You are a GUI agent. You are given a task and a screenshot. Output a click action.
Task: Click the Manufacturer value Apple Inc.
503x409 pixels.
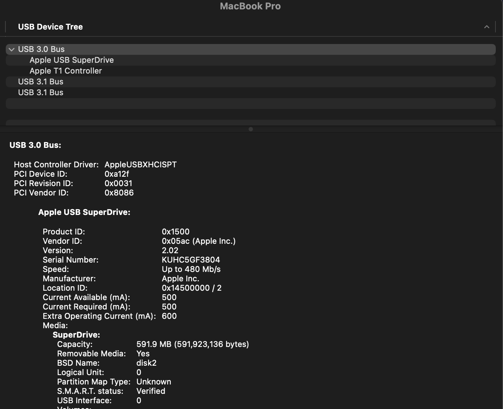tap(181, 278)
